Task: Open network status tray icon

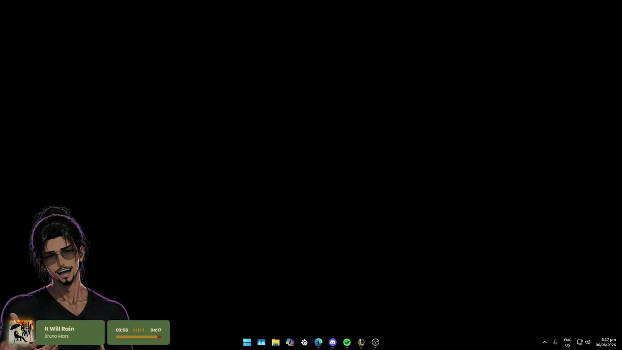Action: 580,342
